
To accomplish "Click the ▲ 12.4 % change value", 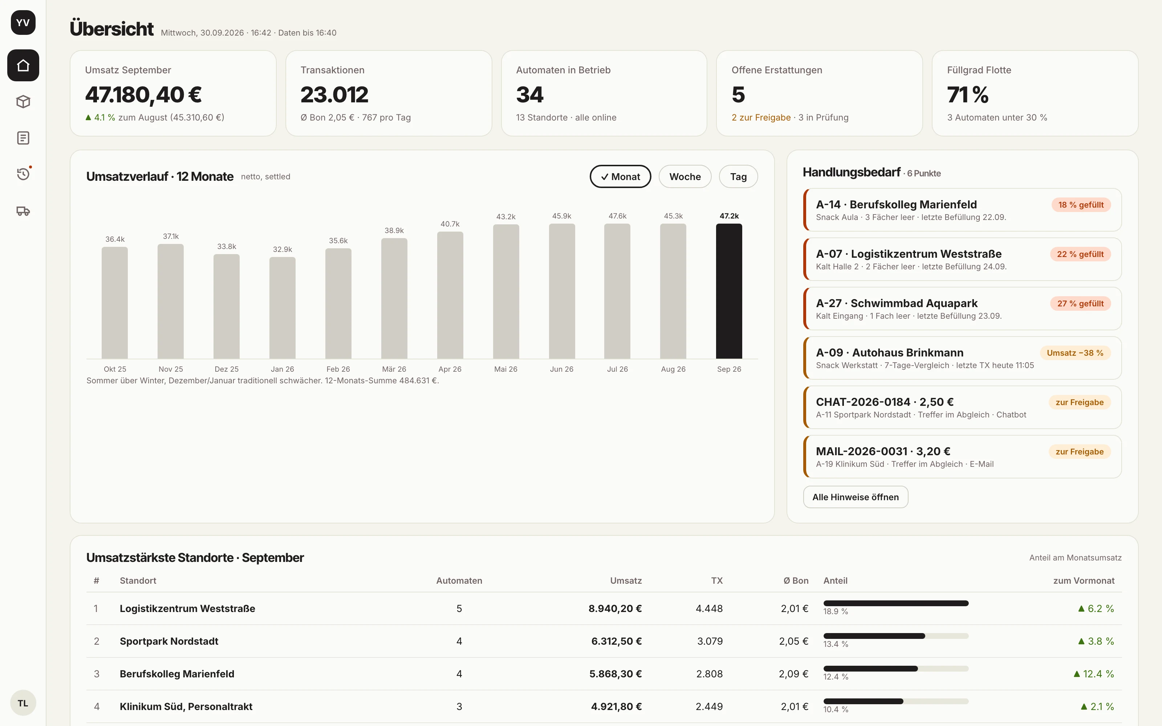I will pyautogui.click(x=1094, y=674).
